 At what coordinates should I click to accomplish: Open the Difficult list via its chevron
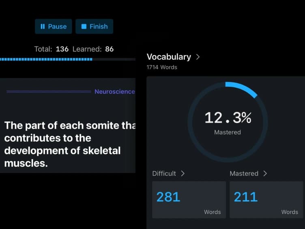[x=183, y=173]
